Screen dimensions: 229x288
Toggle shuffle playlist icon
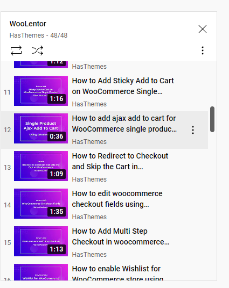click(x=38, y=51)
